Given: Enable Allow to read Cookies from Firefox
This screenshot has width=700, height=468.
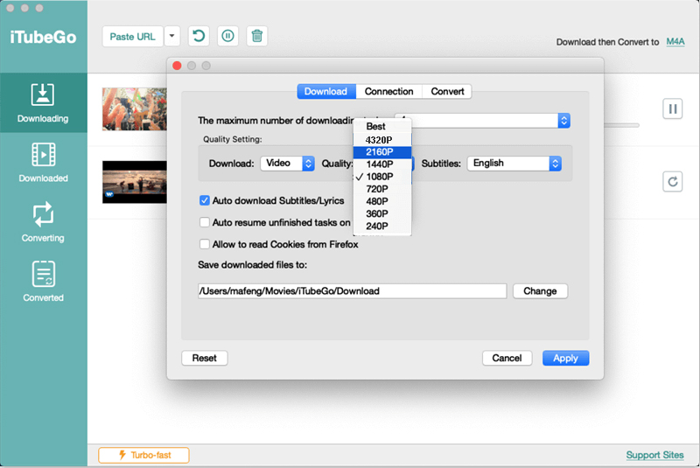Looking at the screenshot, I should [x=205, y=244].
